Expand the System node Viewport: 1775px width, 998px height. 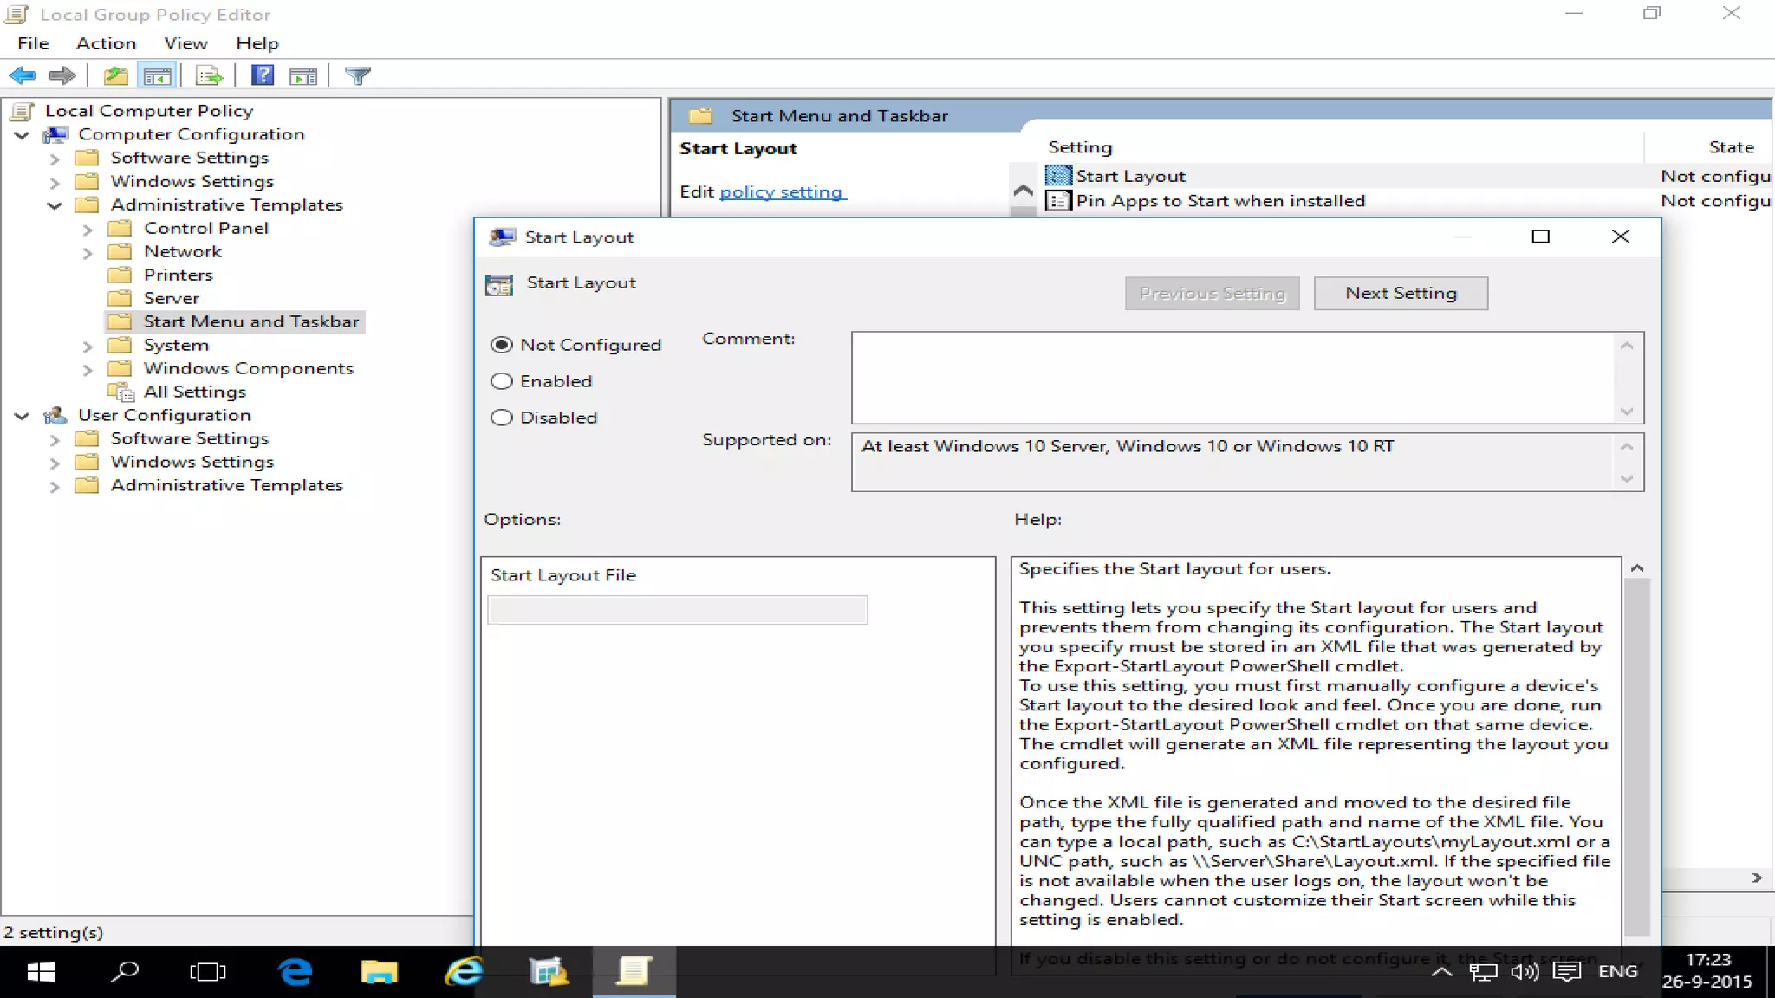87,346
